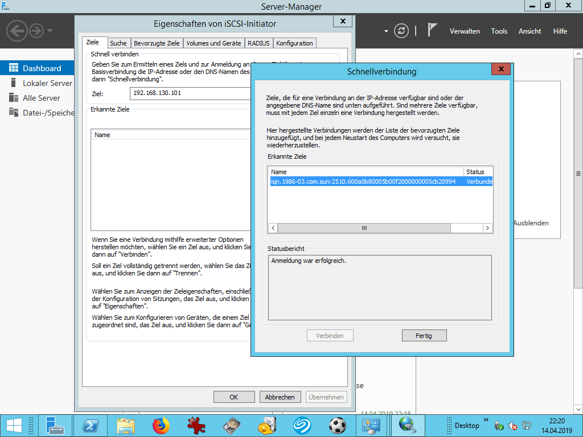This screenshot has width=583, height=437.
Task: Open the red splat icon app in taskbar
Action: click(196, 426)
